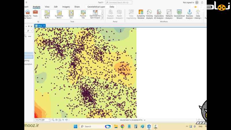Click the Command Search box
This screenshot has height=130, width=231.
coord(118,2)
